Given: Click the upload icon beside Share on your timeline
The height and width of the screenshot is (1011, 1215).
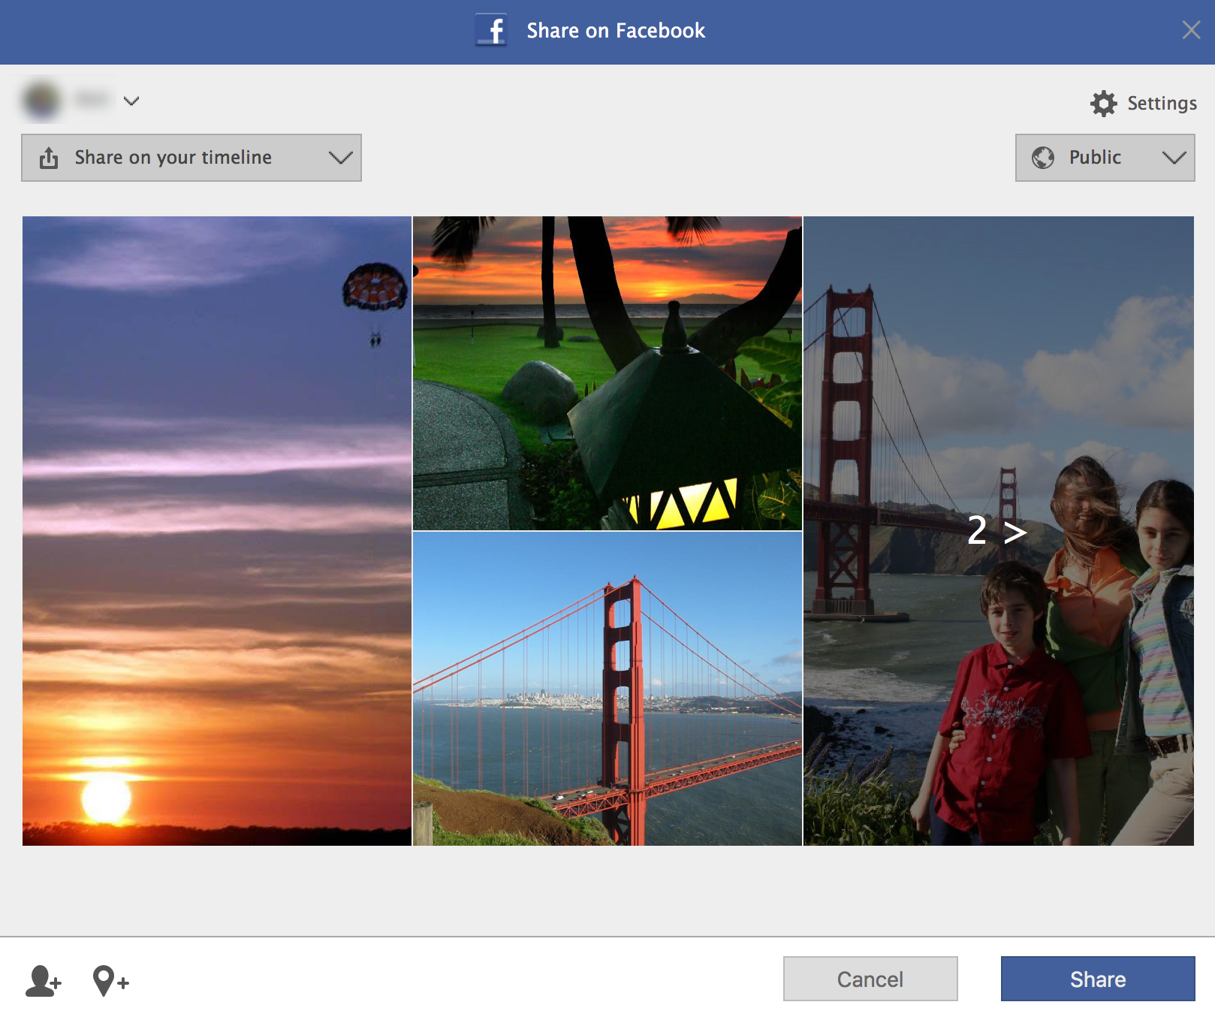Looking at the screenshot, I should click(49, 157).
